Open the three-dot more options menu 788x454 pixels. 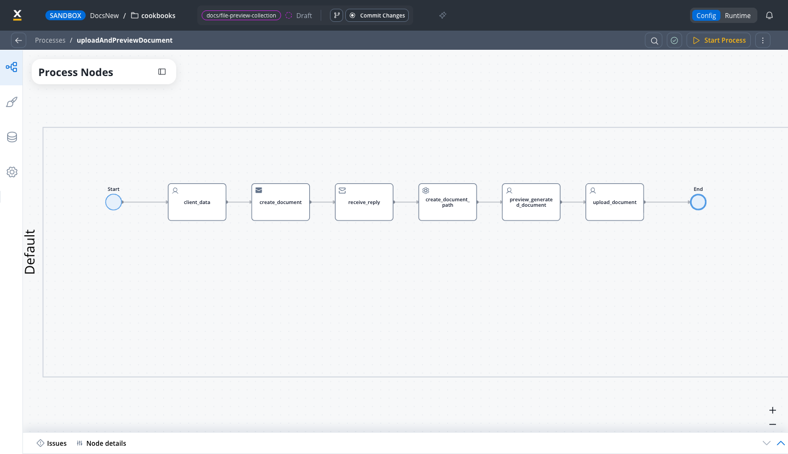coord(763,40)
